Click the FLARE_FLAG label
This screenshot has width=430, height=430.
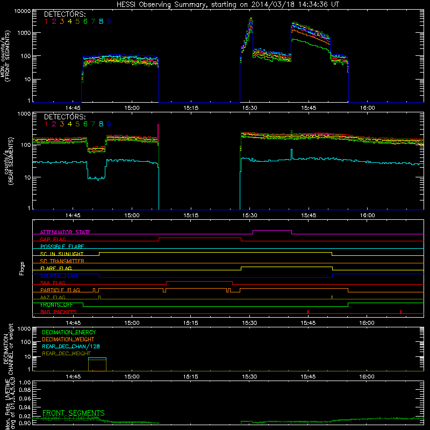click(56, 268)
